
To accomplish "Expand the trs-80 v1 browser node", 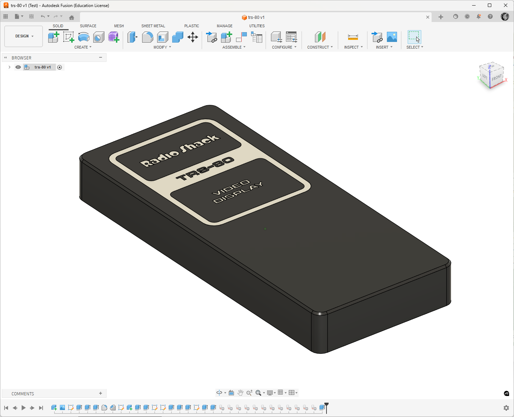I will [x=9, y=67].
